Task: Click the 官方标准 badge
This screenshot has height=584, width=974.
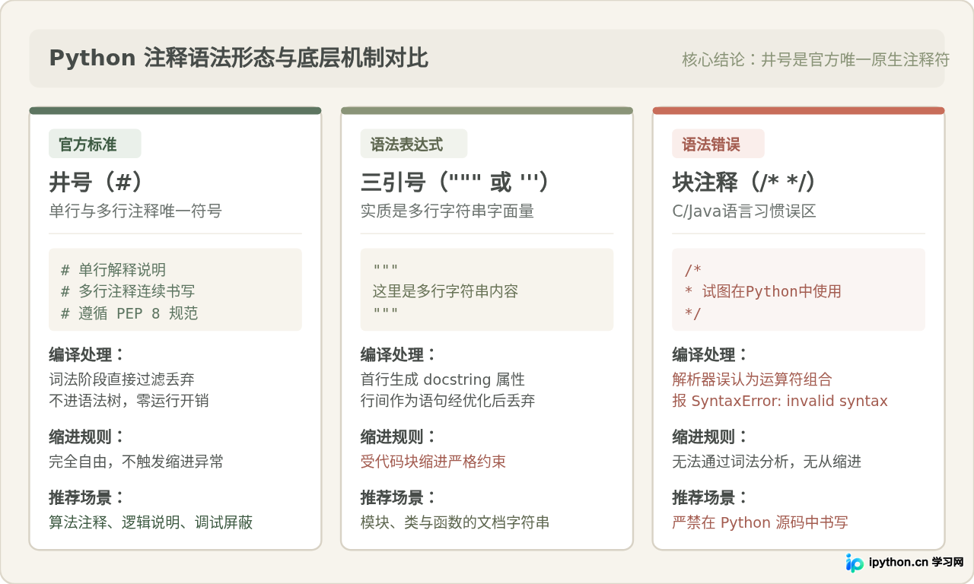Action: point(95,144)
